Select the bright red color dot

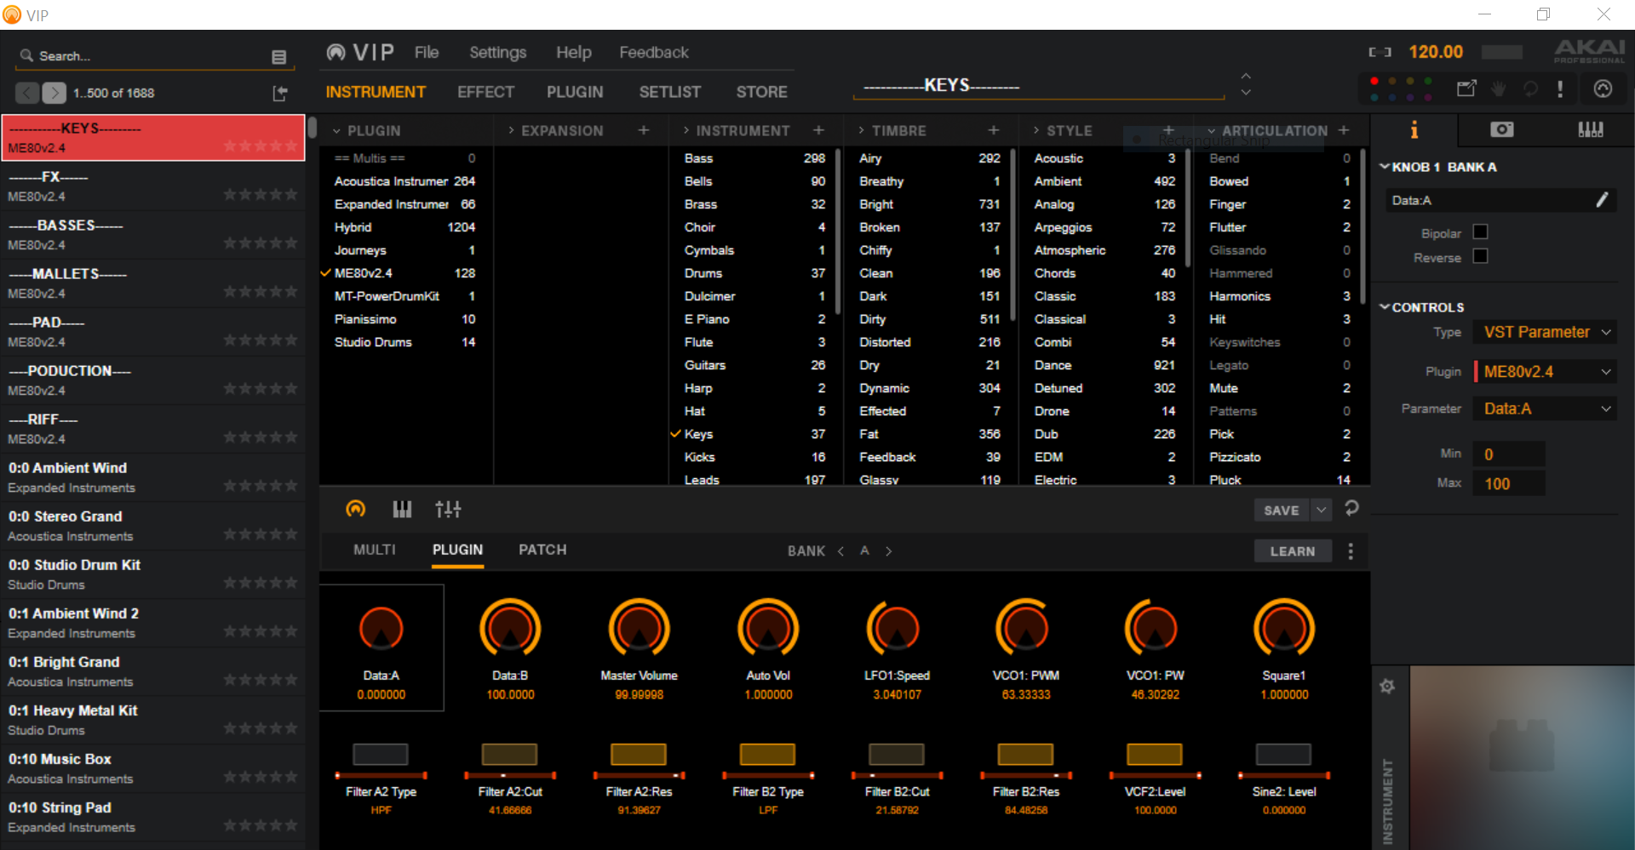pos(1374,81)
